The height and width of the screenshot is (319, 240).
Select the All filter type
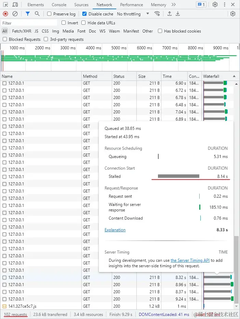tap(5, 31)
